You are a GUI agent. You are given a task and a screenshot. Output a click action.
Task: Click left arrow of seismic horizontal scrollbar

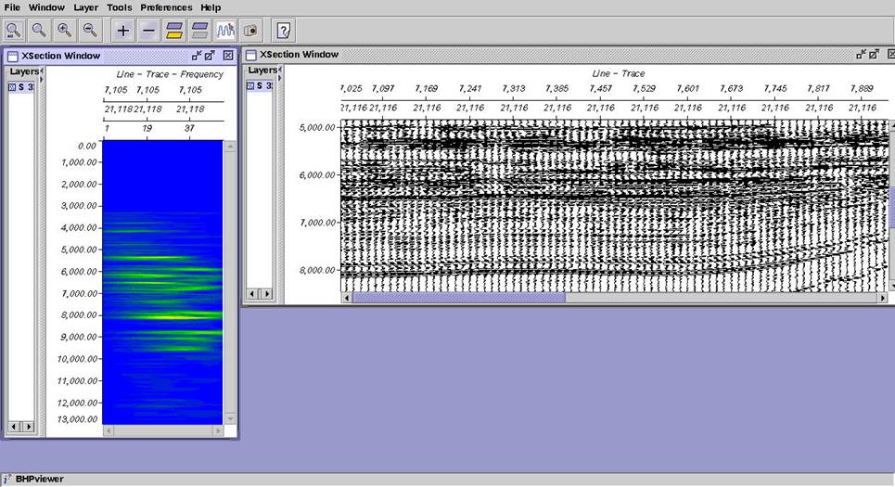347,298
